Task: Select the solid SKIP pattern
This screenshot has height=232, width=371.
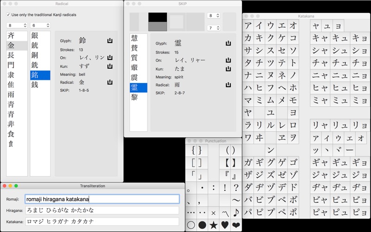Action: (195, 22)
